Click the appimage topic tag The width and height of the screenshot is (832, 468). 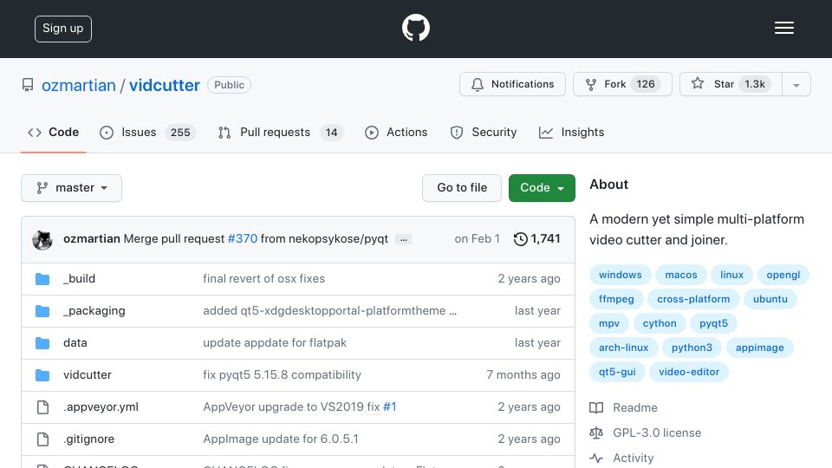(760, 348)
